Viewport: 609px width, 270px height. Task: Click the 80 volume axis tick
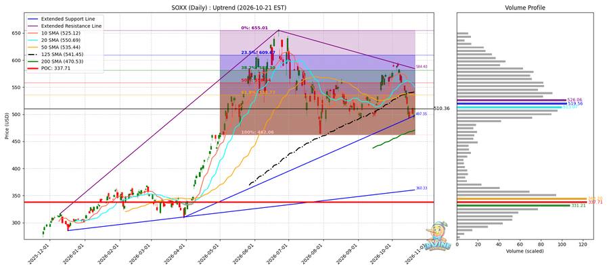click(x=541, y=245)
